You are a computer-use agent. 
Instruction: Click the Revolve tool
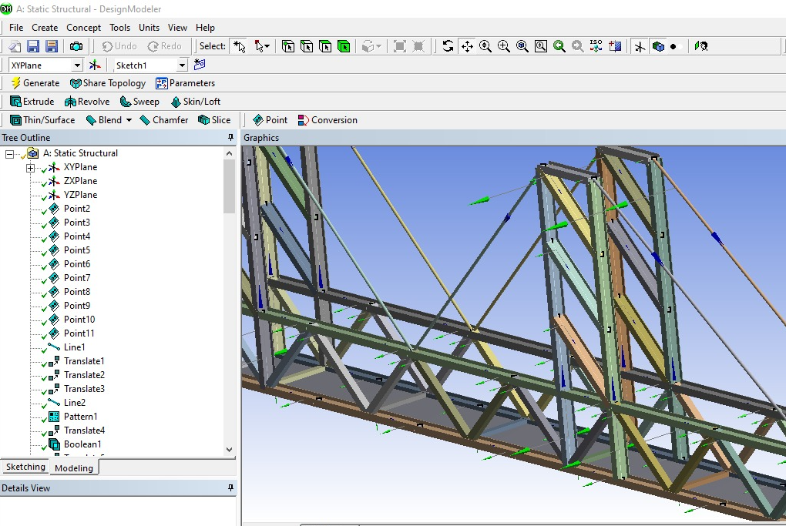coord(87,102)
